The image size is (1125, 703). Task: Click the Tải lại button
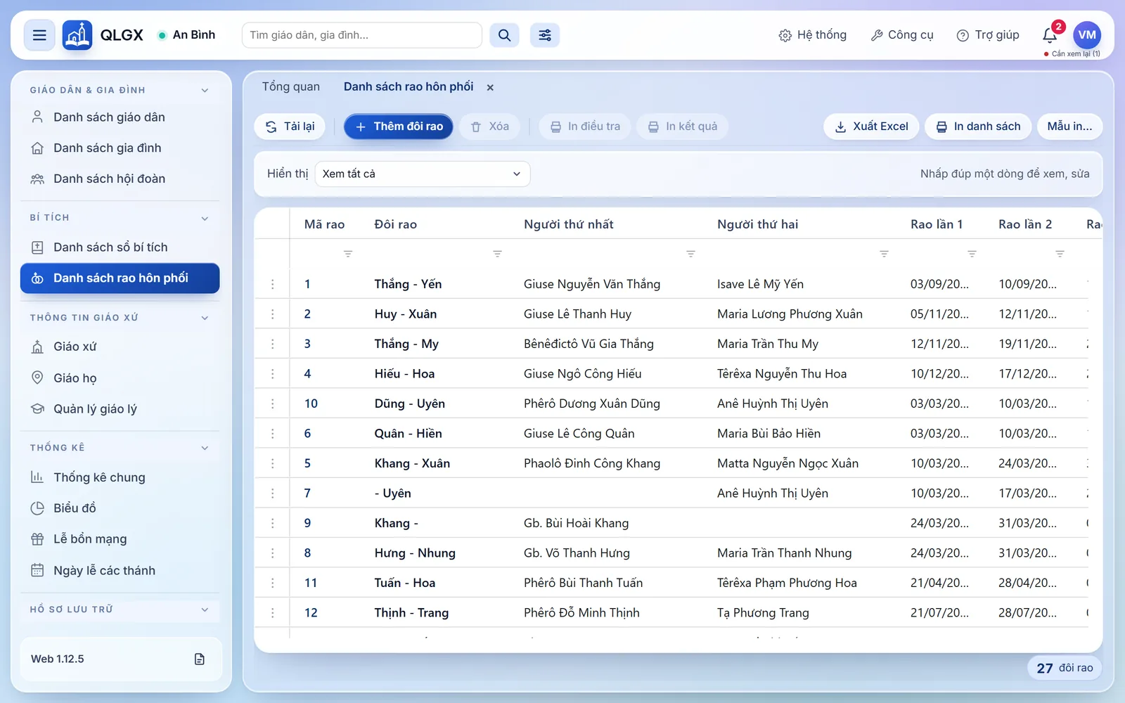click(x=290, y=127)
